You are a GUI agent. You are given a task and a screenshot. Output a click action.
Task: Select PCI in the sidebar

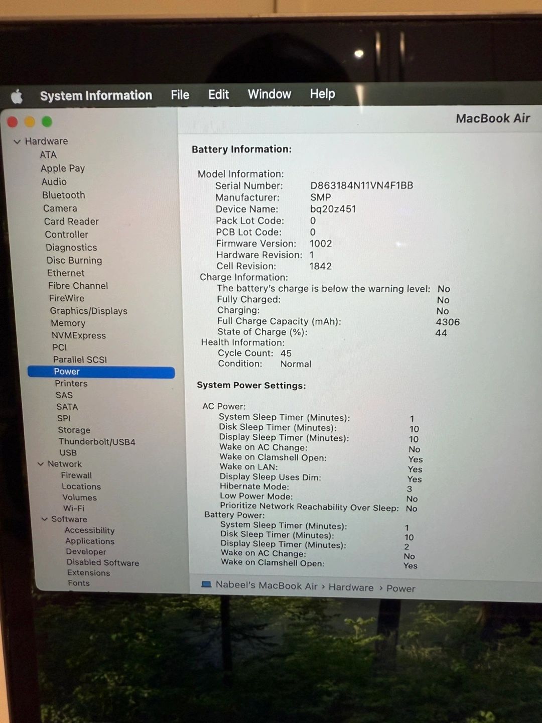[x=59, y=347]
